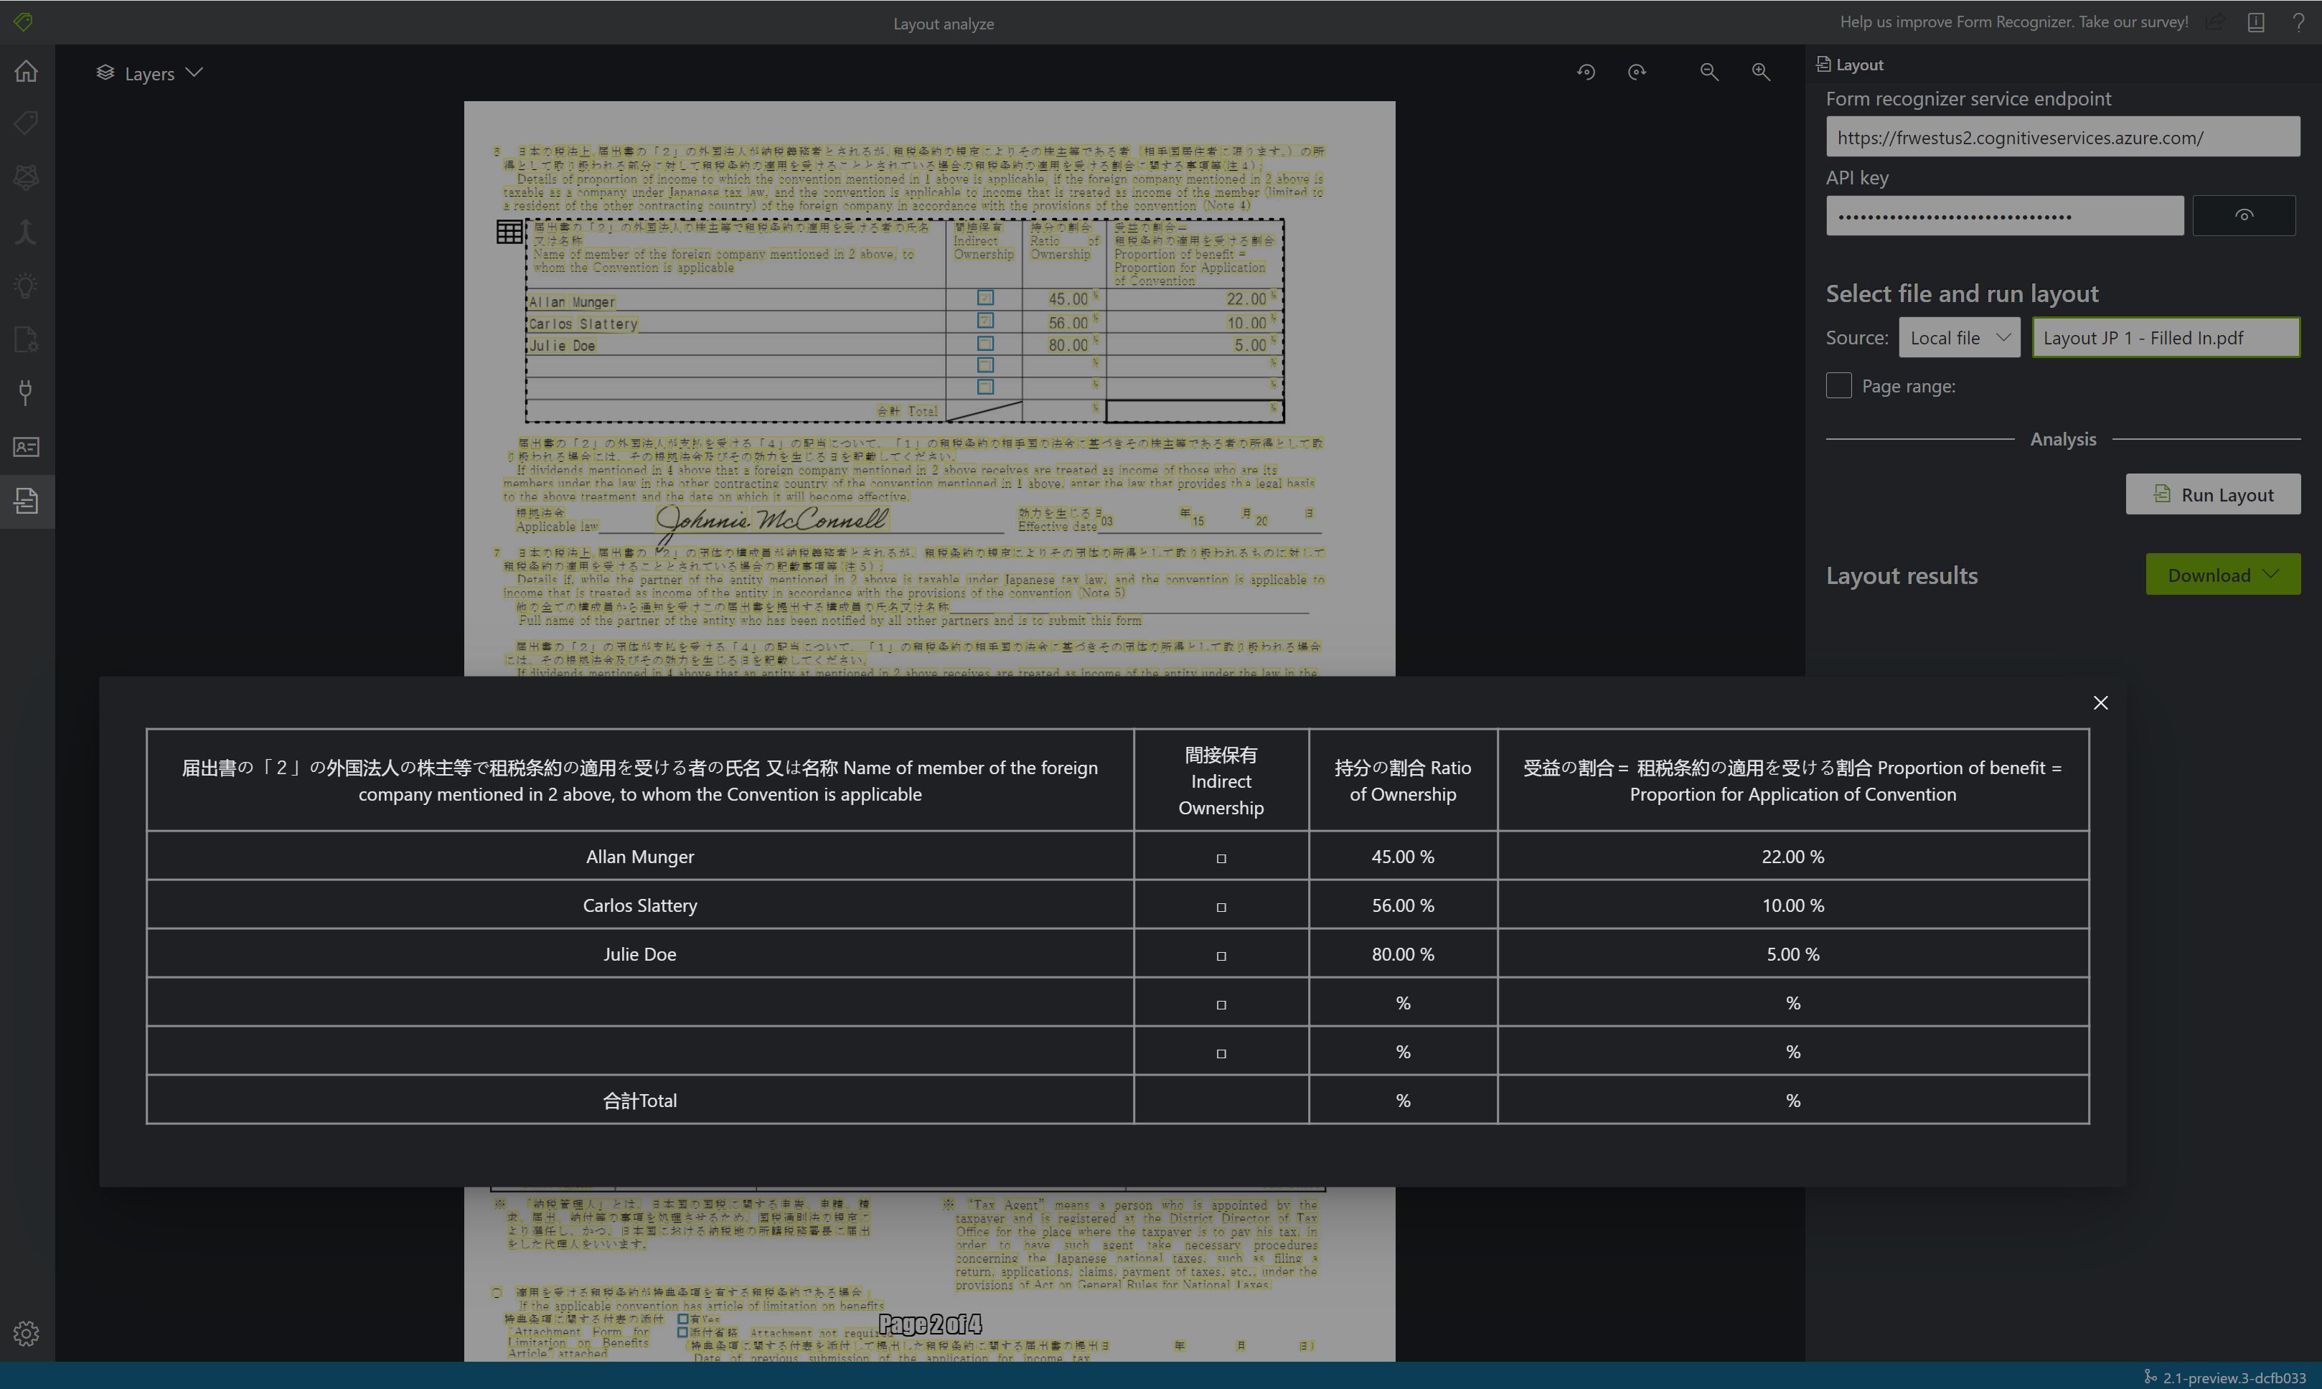Click the help question mark icon

[2299, 22]
